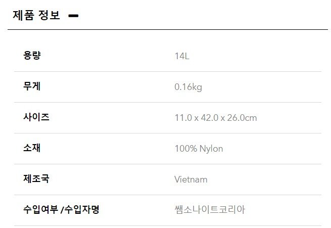Click the 제품 정보 heading

click(x=36, y=15)
